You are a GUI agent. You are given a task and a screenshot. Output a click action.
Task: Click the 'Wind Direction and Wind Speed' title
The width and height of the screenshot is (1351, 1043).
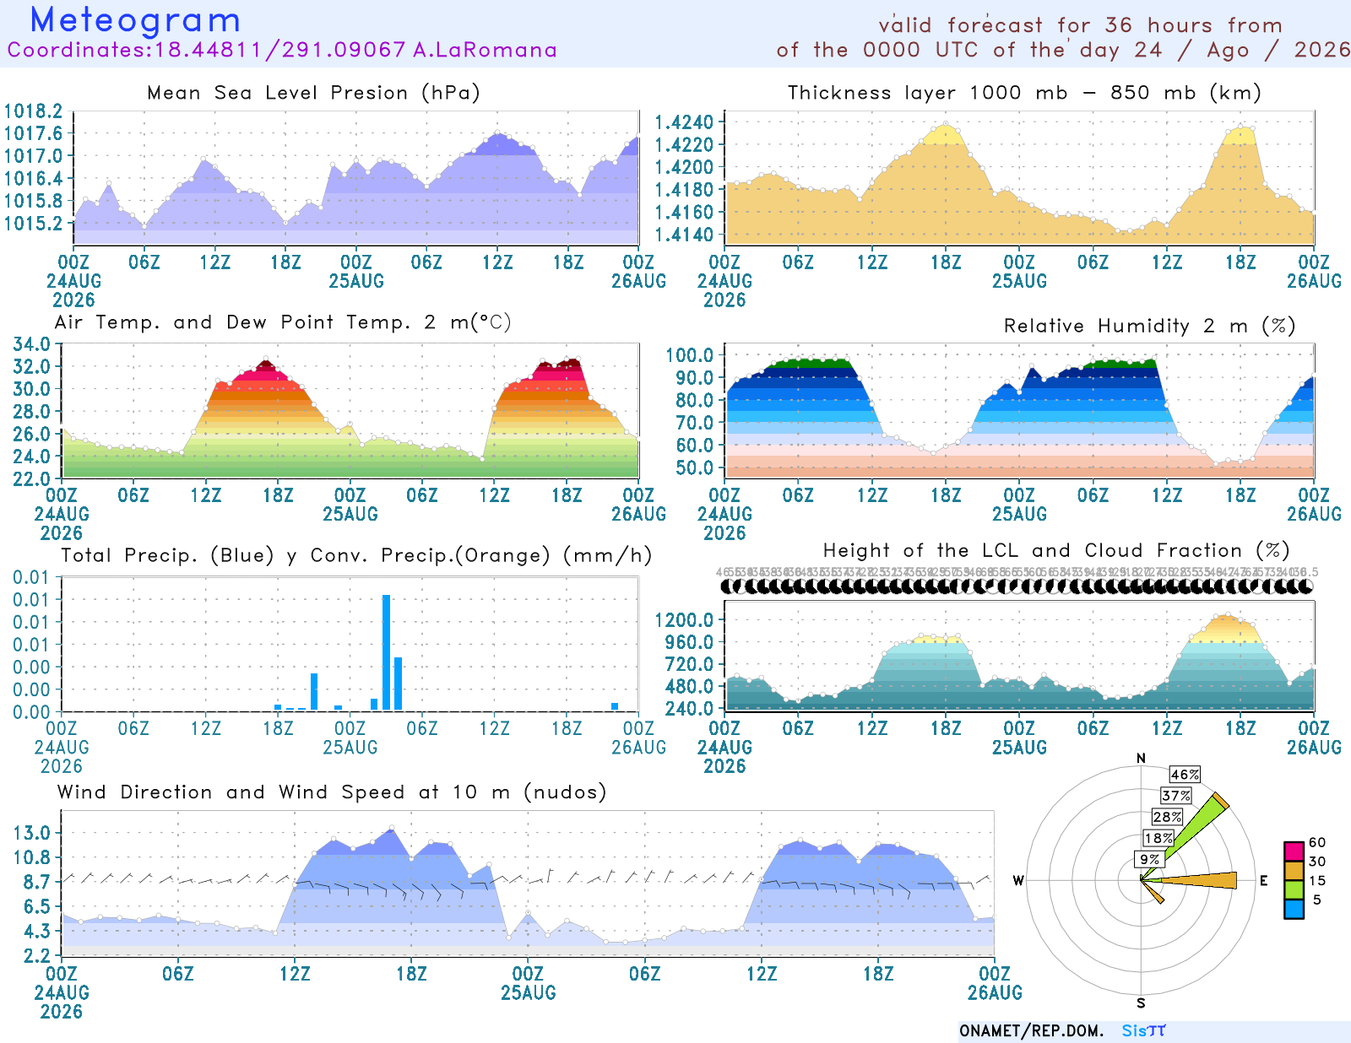[x=332, y=792]
